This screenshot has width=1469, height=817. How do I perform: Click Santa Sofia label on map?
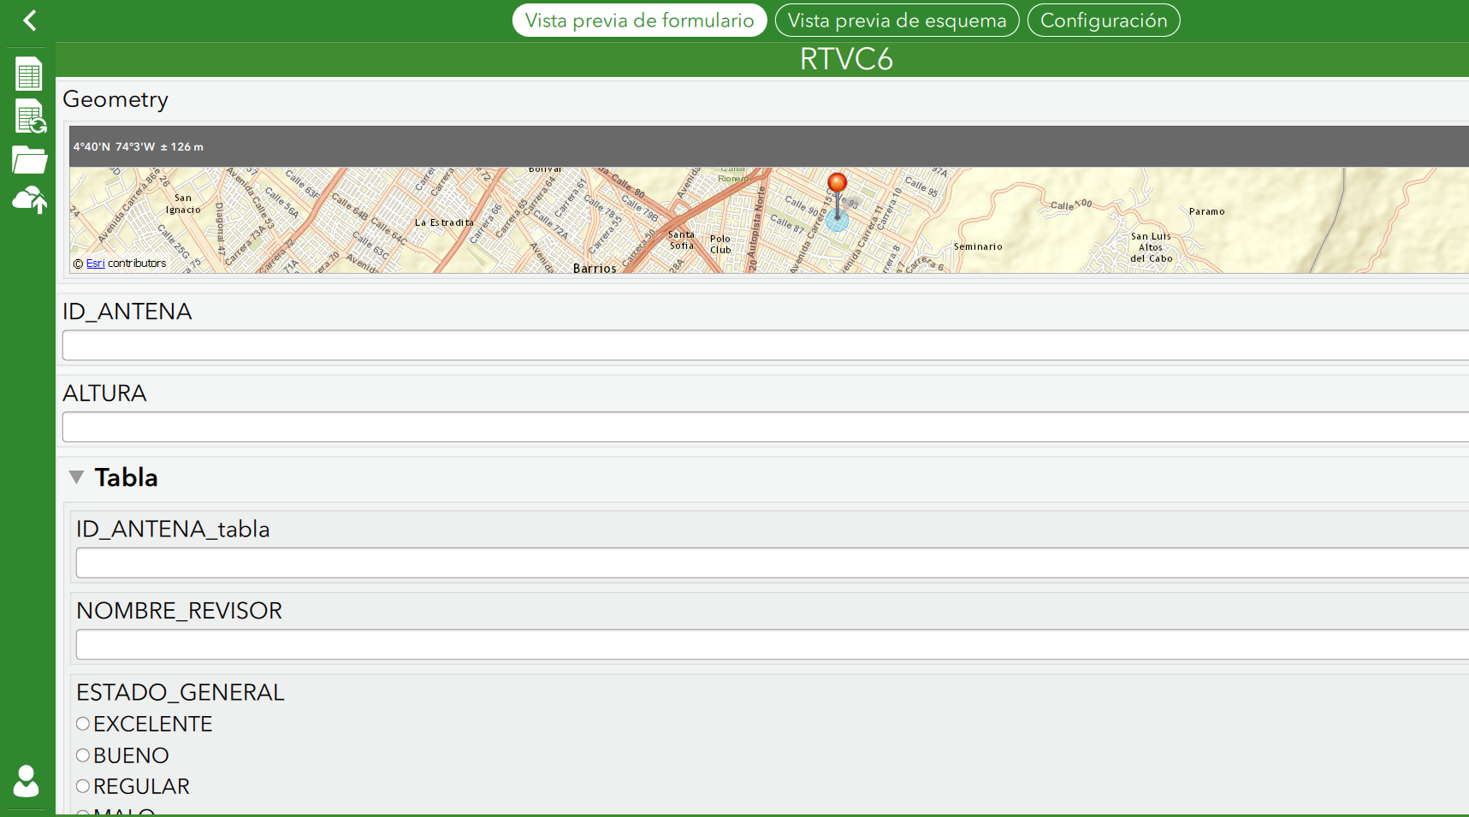pyautogui.click(x=682, y=240)
